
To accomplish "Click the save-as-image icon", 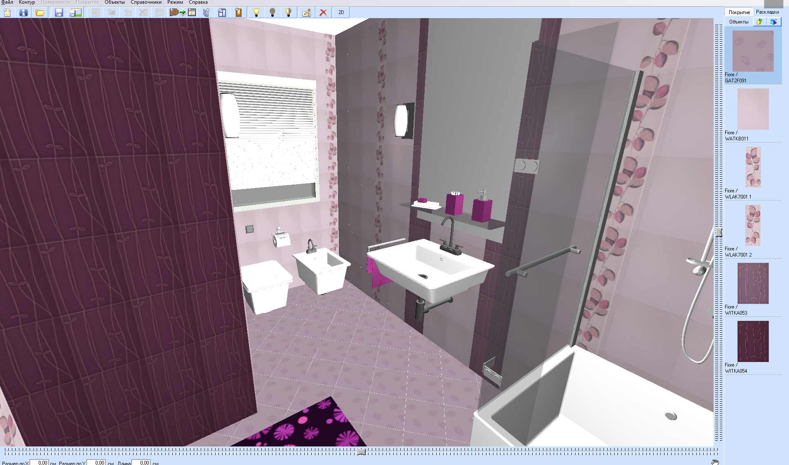I will pyautogui.click(x=75, y=12).
